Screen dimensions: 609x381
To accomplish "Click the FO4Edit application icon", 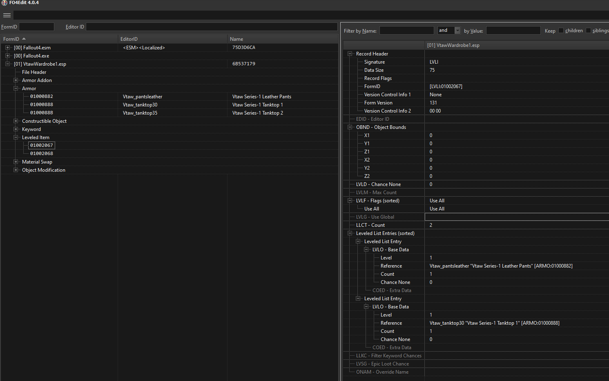I will [x=4, y=3].
